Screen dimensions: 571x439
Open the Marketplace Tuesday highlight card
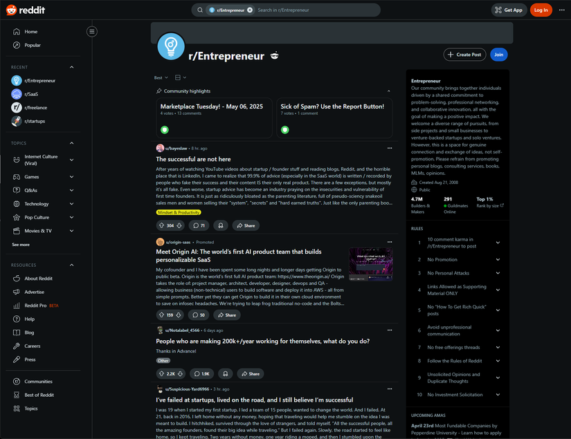click(214, 118)
